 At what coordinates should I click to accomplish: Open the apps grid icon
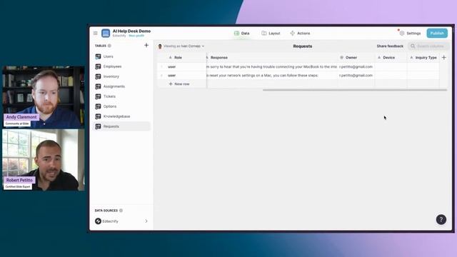(x=95, y=34)
